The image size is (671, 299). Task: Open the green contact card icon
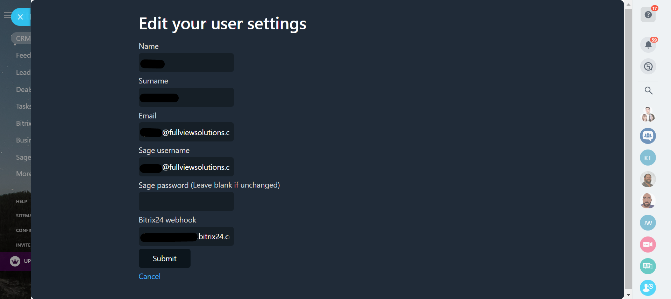coord(648,266)
